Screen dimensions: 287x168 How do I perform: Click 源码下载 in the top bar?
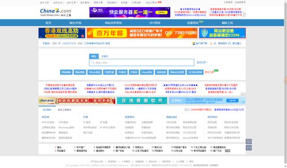coord(98,3)
